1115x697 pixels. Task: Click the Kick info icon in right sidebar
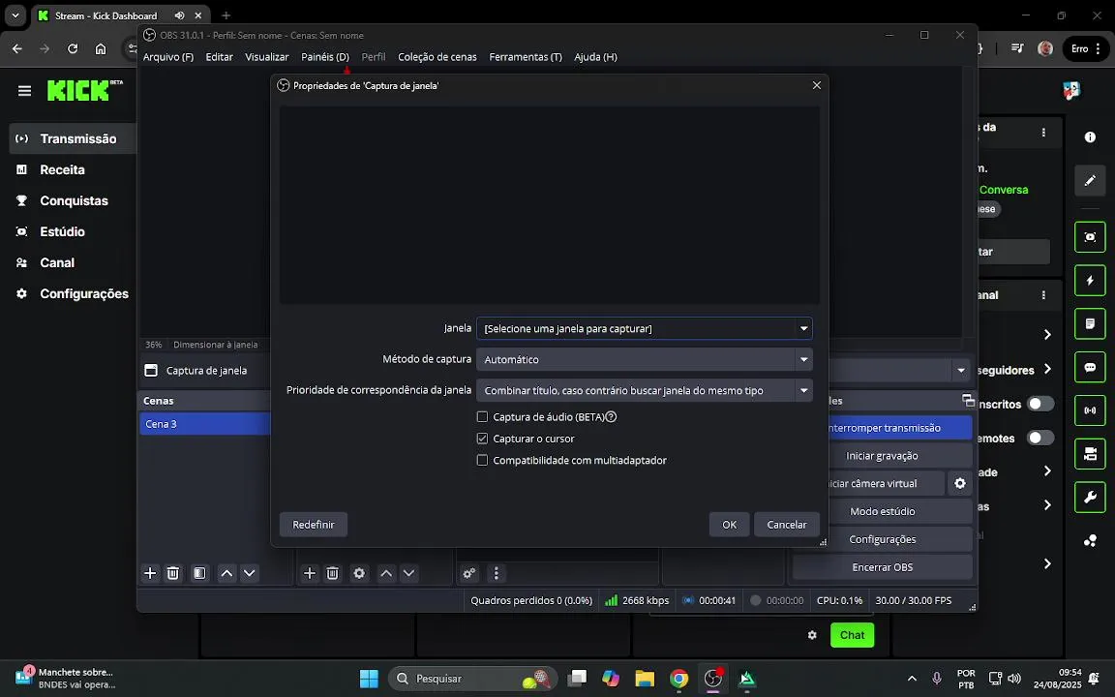[1090, 137]
